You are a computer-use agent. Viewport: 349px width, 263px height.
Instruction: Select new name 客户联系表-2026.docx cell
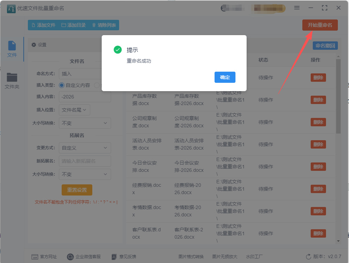(x=189, y=233)
